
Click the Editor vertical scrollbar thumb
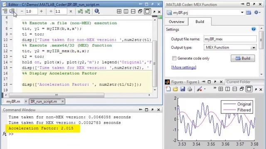tap(155, 63)
